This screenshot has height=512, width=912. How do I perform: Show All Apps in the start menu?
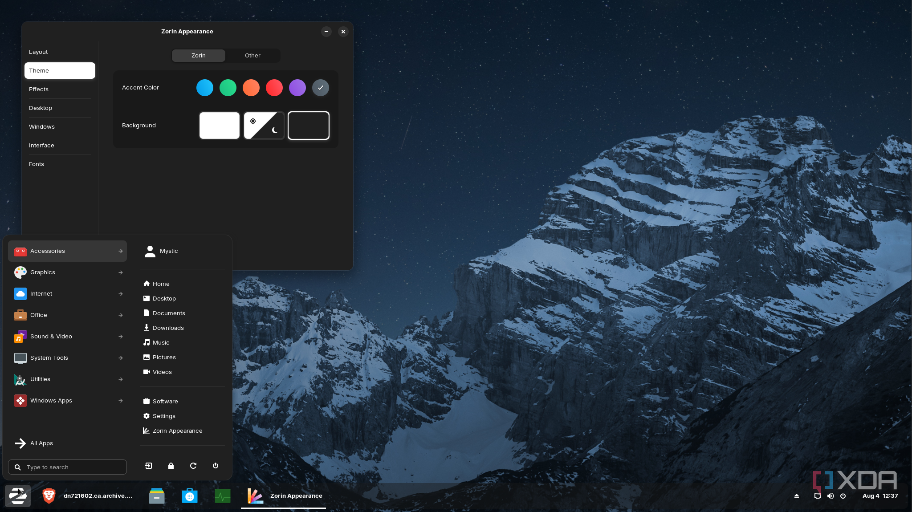click(68, 443)
